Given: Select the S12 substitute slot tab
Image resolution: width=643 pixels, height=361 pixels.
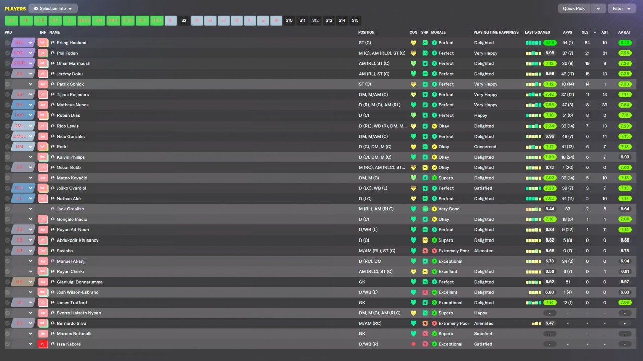Looking at the screenshot, I should pyautogui.click(x=315, y=21).
